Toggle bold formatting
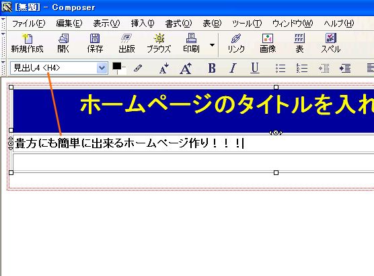374x276 pixels. pyautogui.click(x=212, y=68)
